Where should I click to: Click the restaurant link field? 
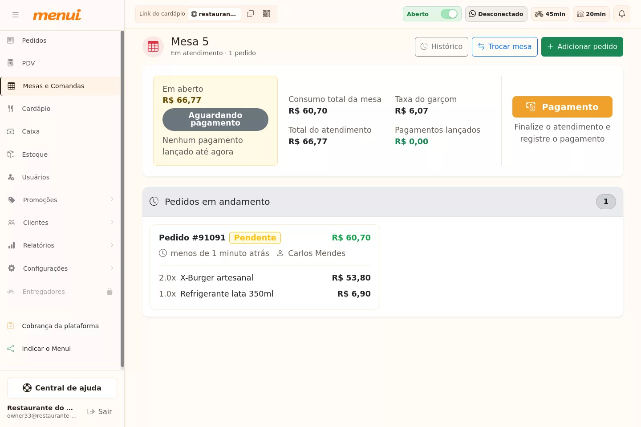coord(215,14)
